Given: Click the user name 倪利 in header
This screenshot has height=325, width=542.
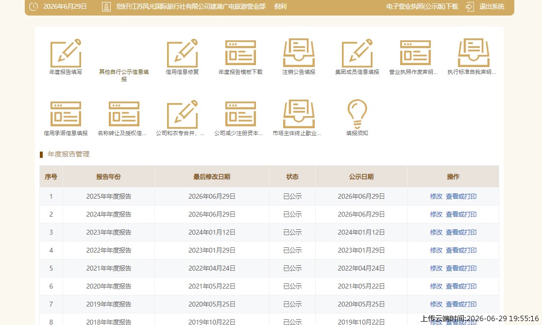Looking at the screenshot, I should (x=280, y=7).
